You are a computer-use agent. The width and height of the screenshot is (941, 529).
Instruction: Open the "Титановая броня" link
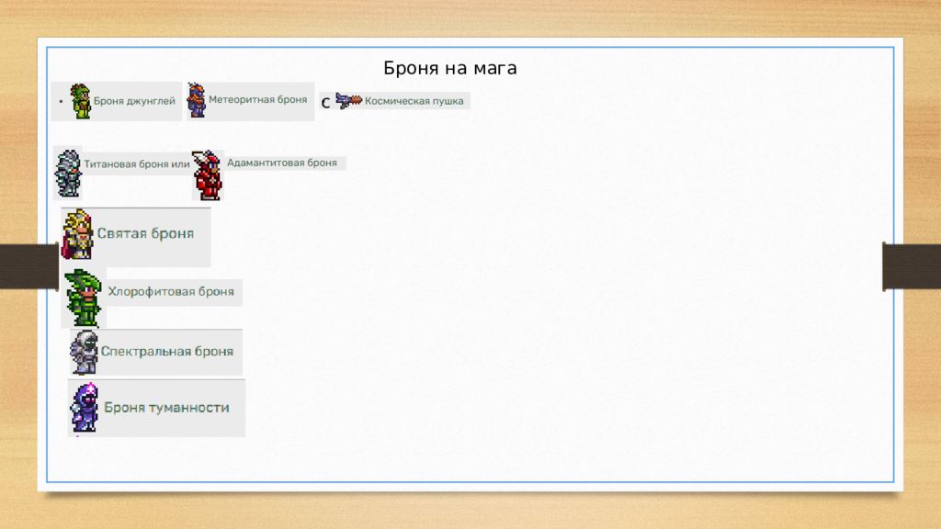(x=128, y=163)
